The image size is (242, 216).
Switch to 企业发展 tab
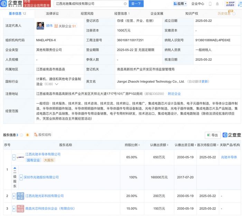tap(157, 13)
